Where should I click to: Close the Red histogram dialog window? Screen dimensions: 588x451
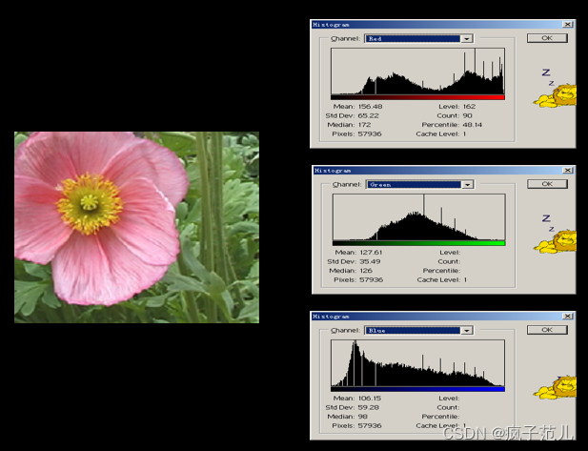pos(568,25)
